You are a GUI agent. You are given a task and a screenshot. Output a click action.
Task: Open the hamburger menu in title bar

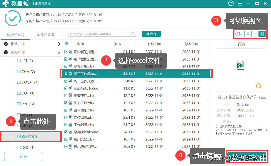click(241, 3)
